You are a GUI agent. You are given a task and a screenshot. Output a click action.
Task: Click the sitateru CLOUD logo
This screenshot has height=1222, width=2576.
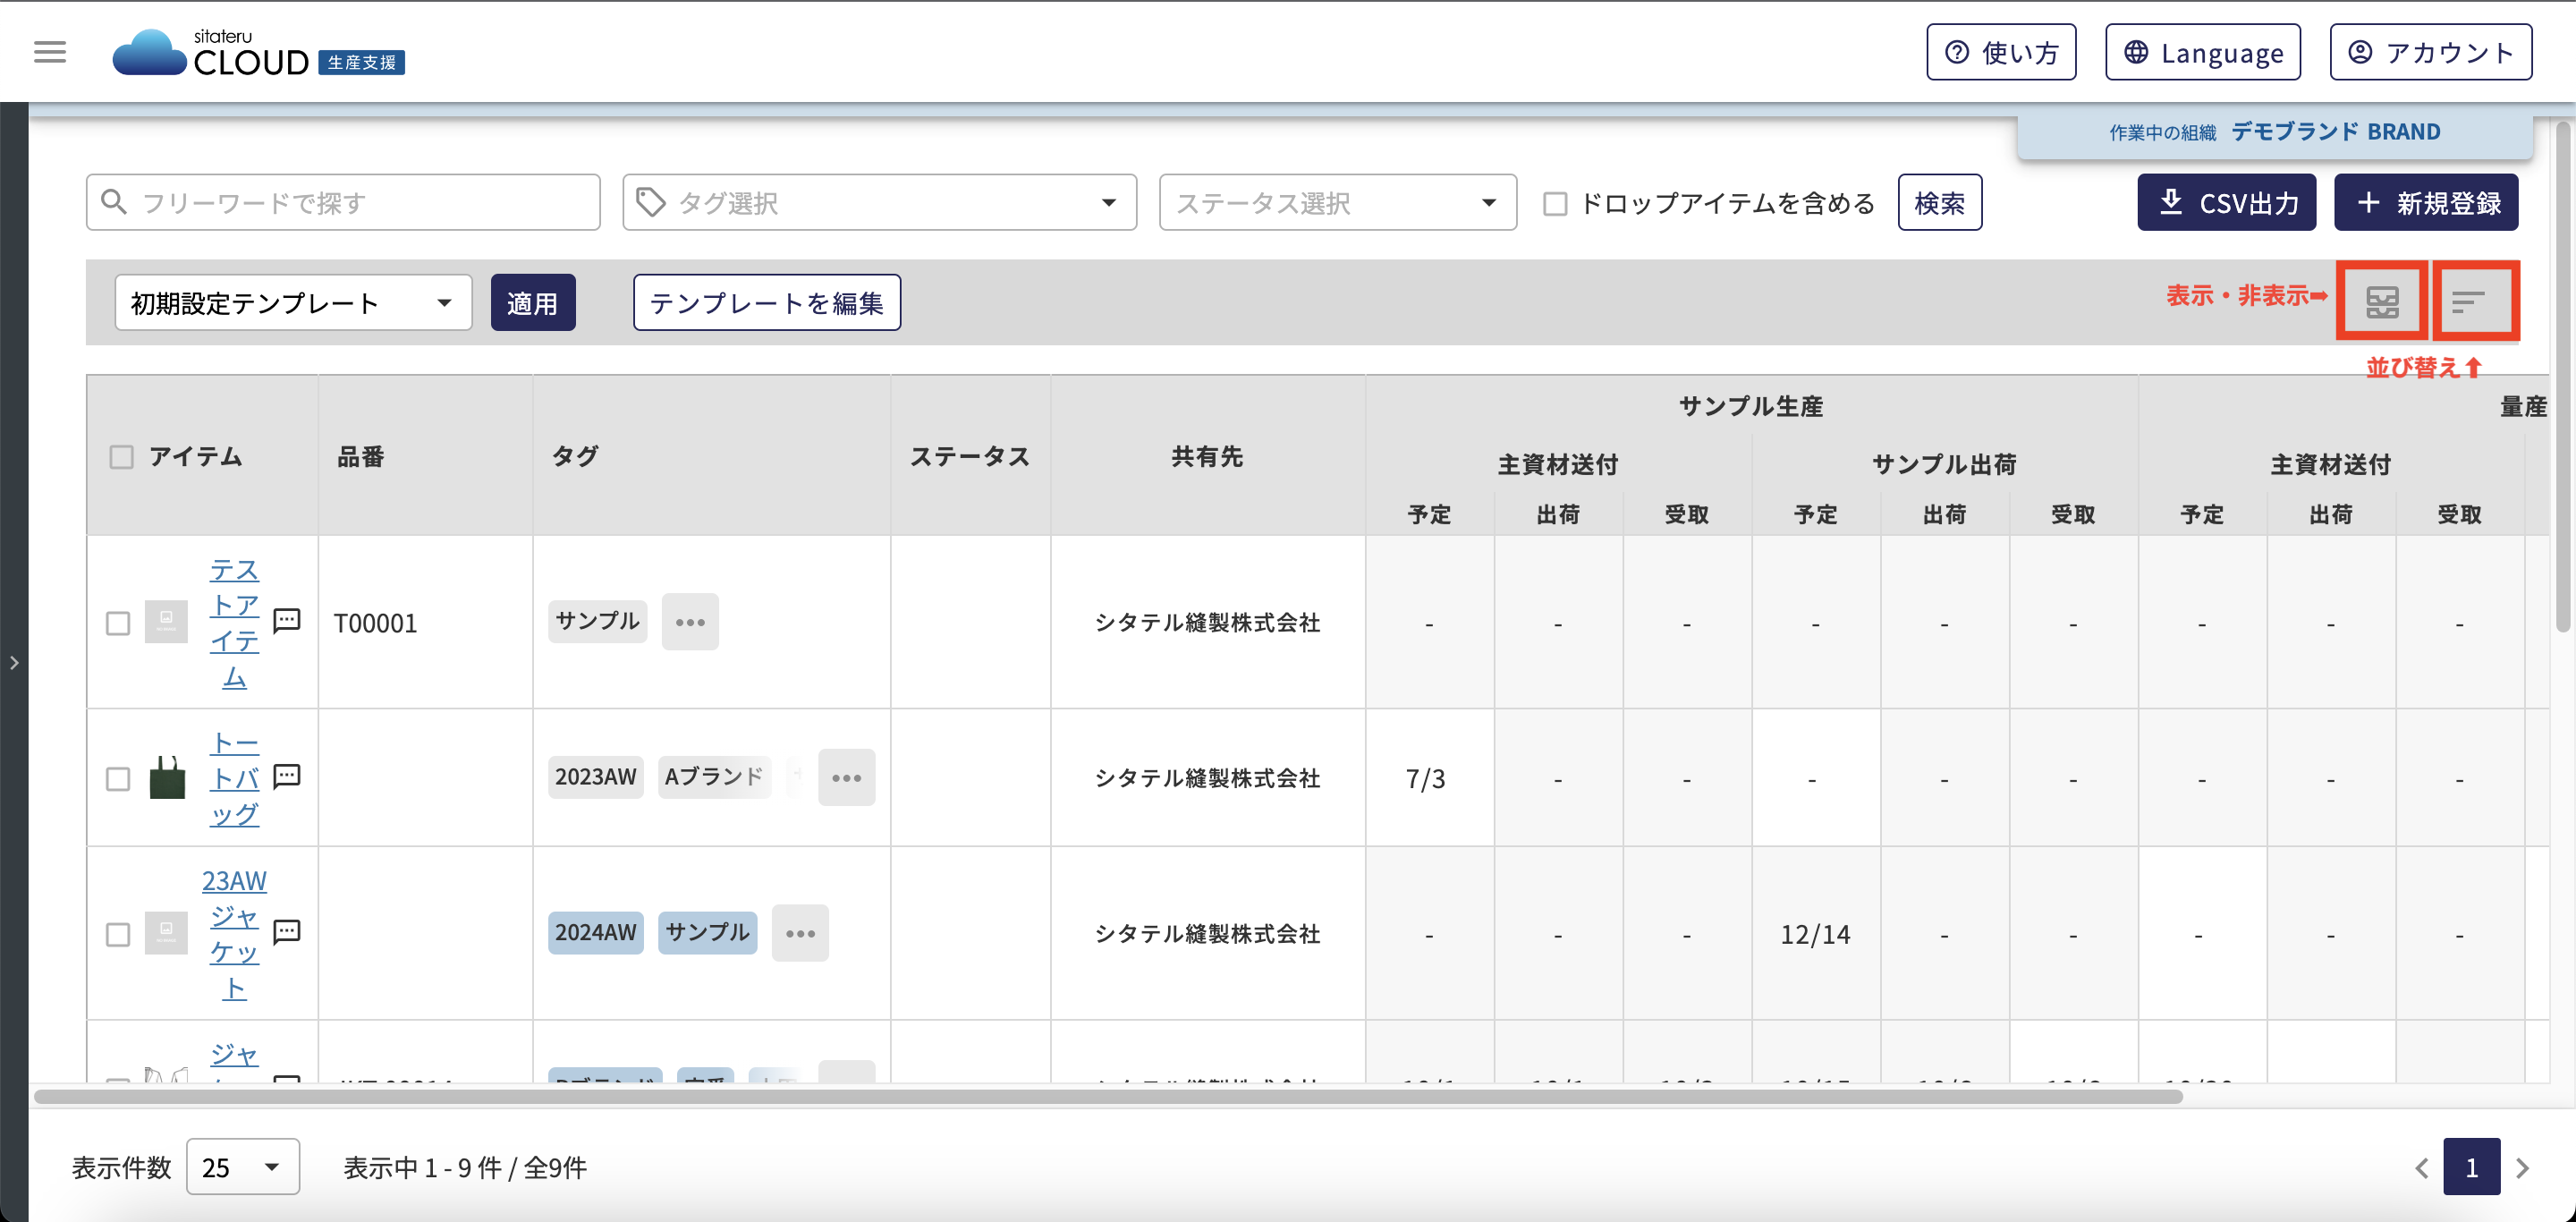[x=258, y=52]
